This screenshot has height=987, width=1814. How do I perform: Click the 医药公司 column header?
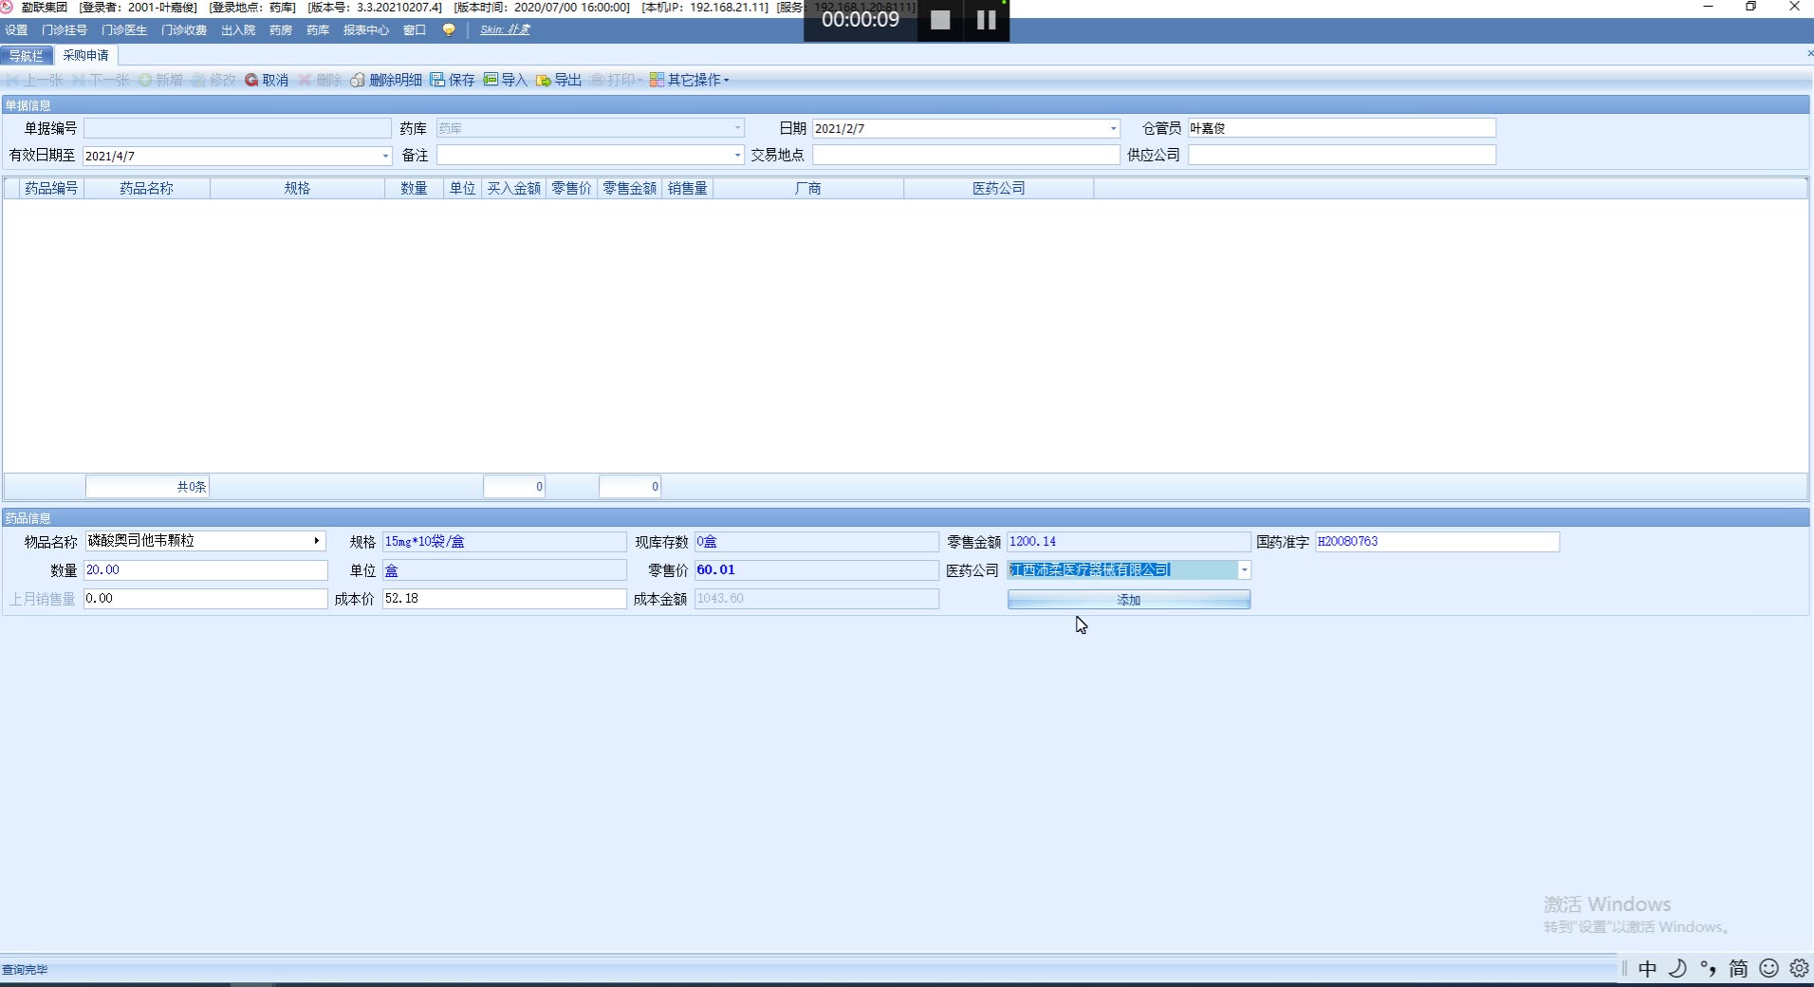[999, 189]
